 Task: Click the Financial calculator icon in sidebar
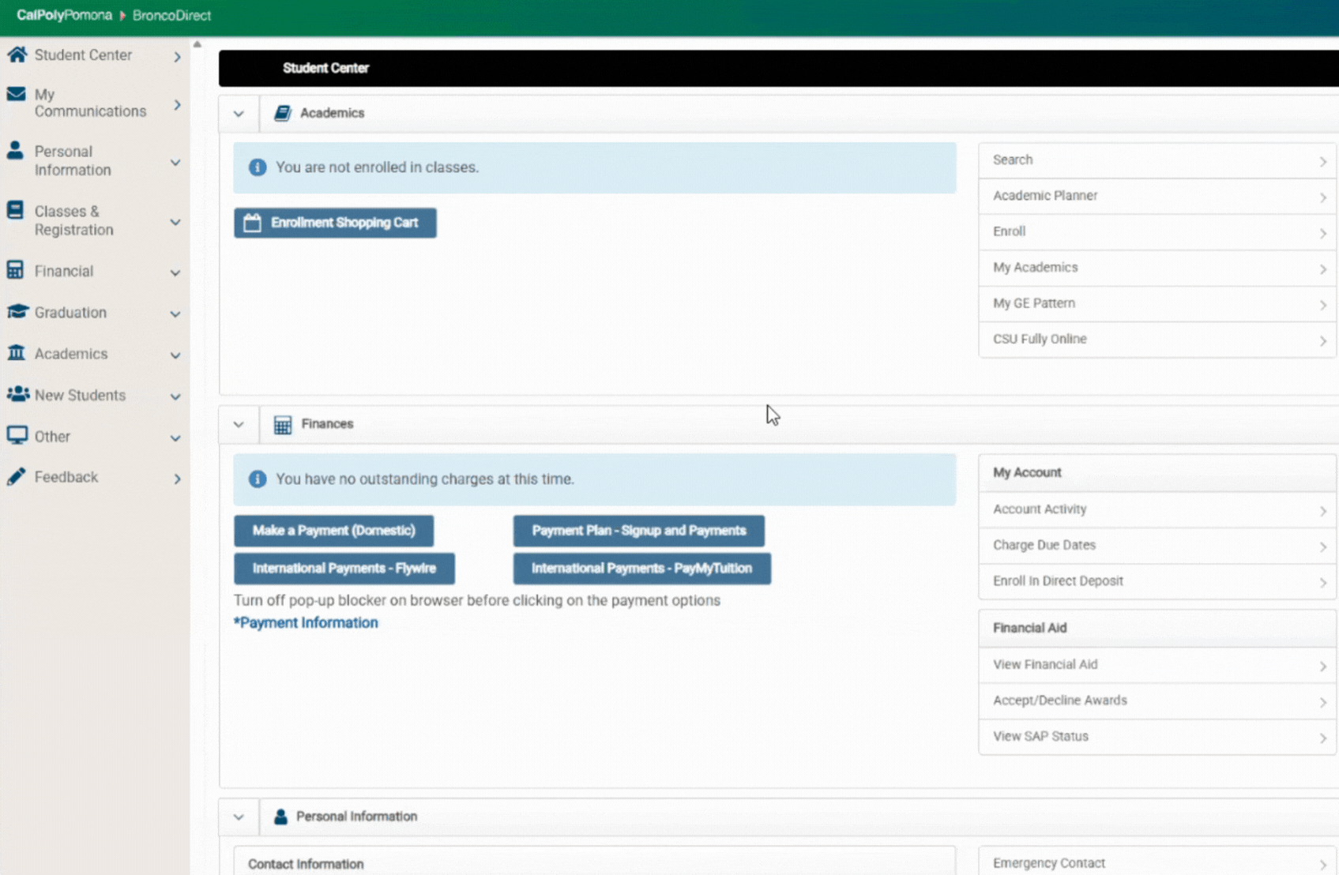coord(15,270)
